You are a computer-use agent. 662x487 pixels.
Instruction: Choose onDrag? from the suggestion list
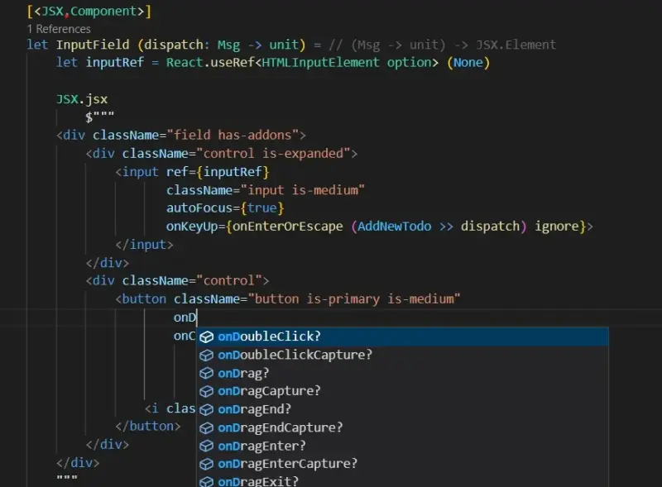click(x=244, y=373)
